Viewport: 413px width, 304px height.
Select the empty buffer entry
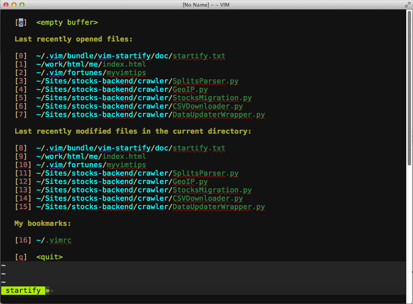click(x=67, y=22)
